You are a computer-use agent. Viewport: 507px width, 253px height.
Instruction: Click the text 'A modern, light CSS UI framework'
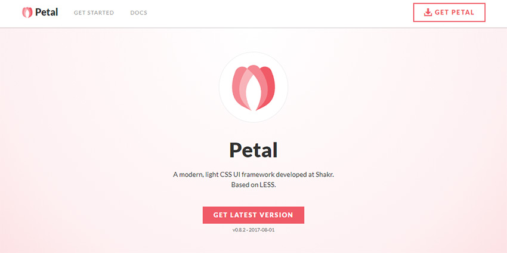click(225, 175)
